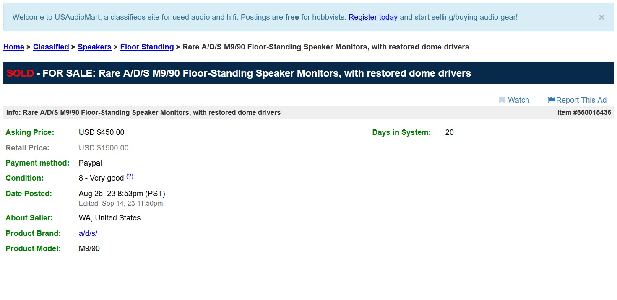This screenshot has width=617, height=300.
Task: Click the Watch bookmark icon
Action: tap(502, 100)
